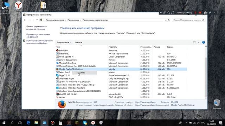Open the taskbar search magnifier

12,123
